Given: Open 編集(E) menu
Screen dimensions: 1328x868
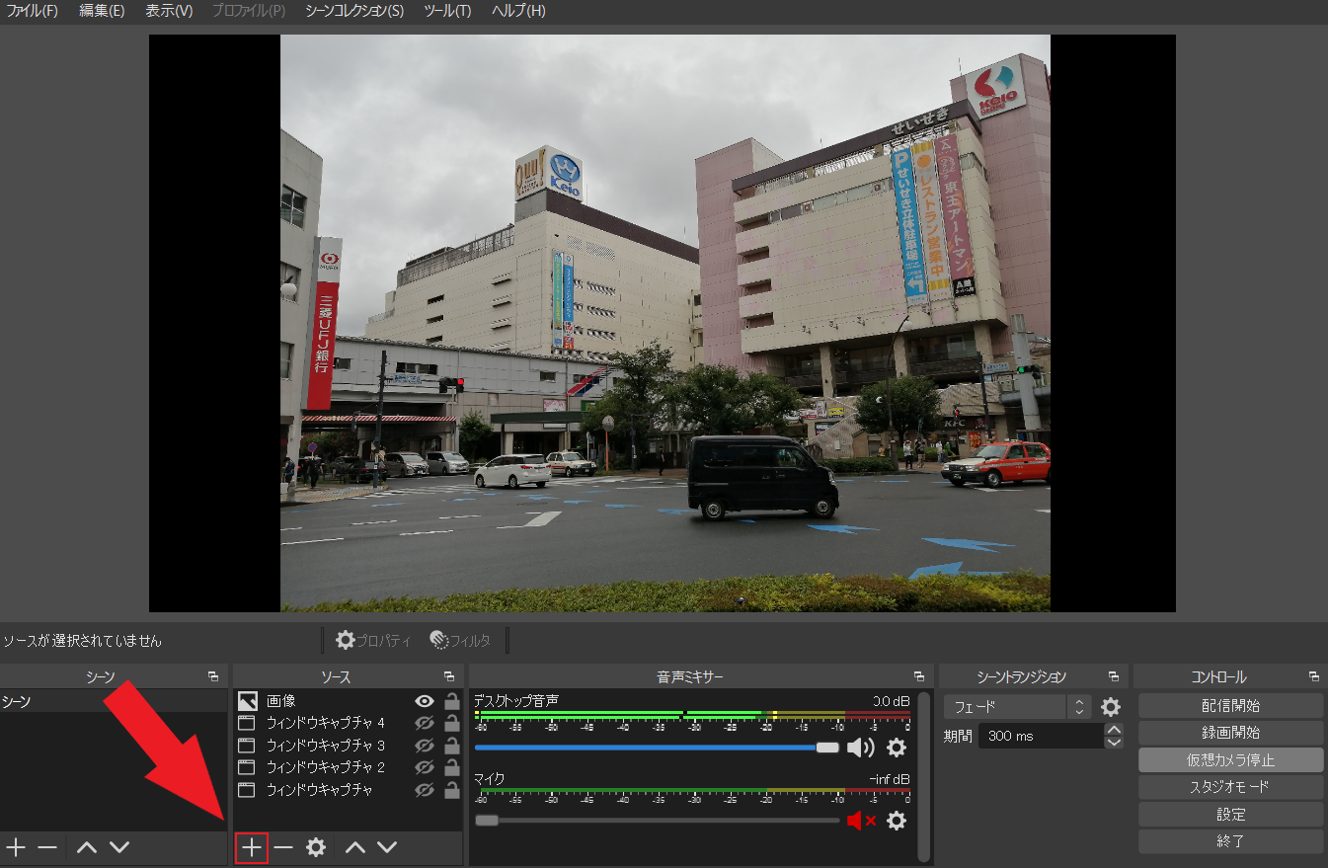Looking at the screenshot, I should coord(102,11).
